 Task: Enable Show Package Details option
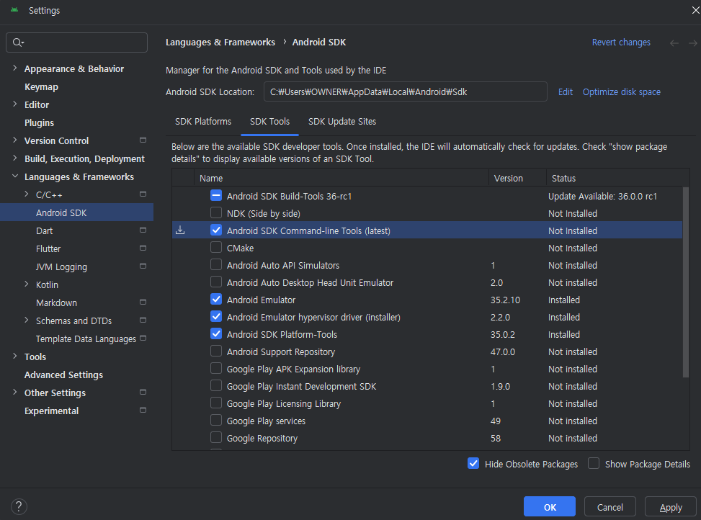(x=594, y=463)
